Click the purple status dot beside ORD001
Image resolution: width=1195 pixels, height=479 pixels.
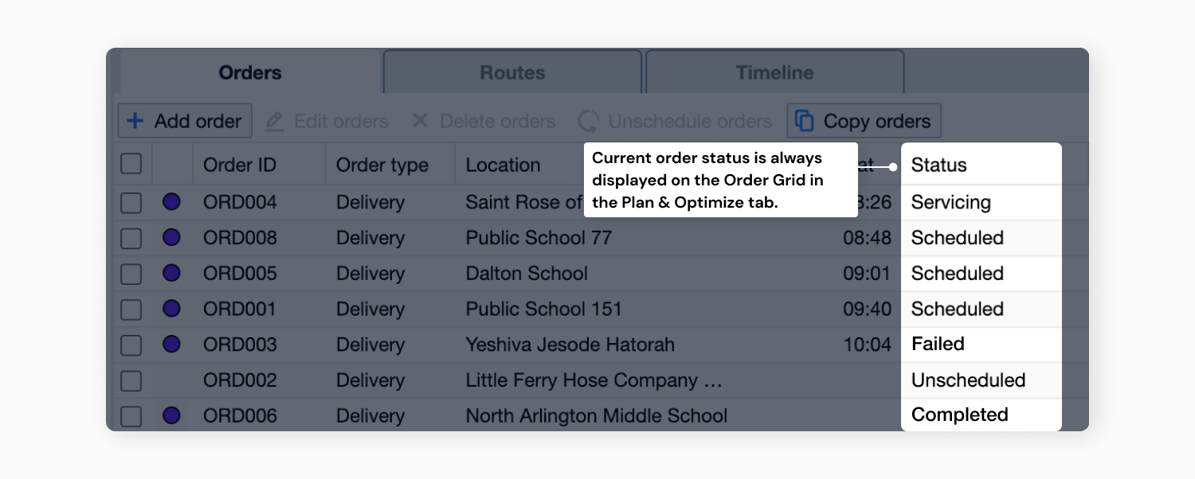[171, 309]
